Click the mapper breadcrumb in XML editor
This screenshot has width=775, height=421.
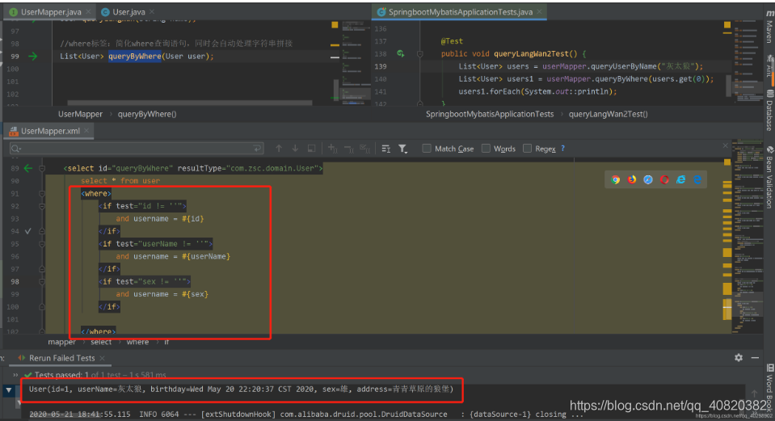(x=61, y=342)
